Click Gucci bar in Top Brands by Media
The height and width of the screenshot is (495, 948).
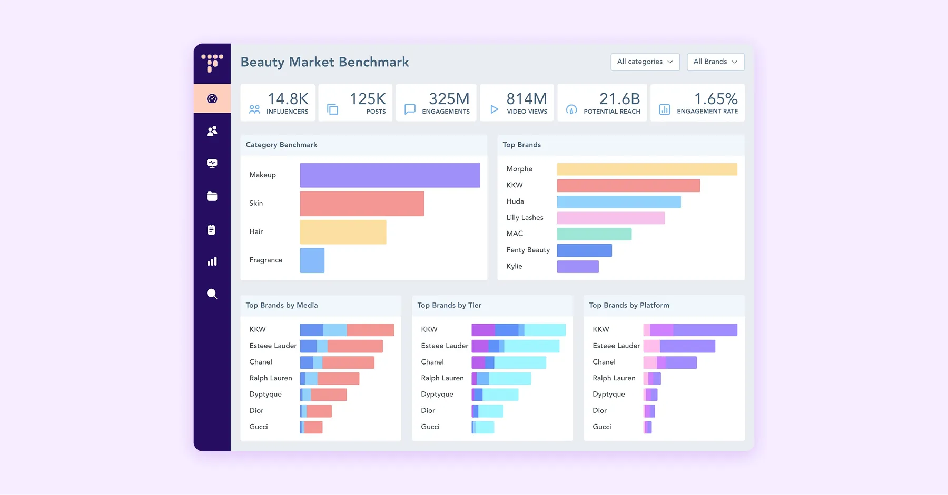(311, 427)
